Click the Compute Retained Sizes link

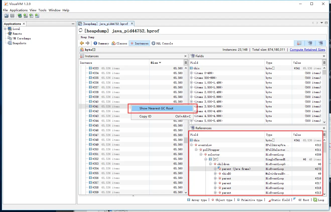(x=307, y=50)
